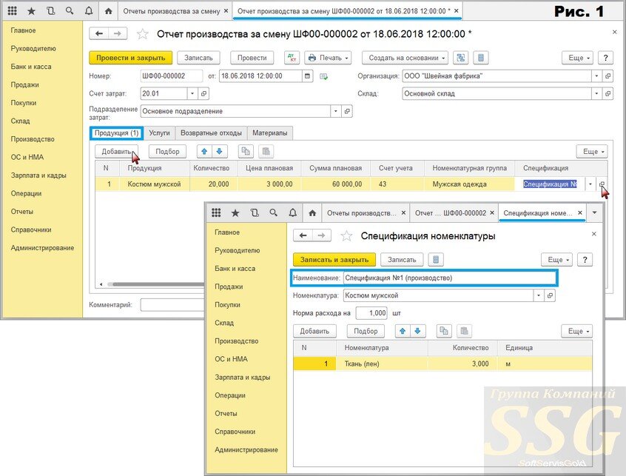Open sections grid in specification window
This screenshot has height=476, width=626.
(x=216, y=213)
